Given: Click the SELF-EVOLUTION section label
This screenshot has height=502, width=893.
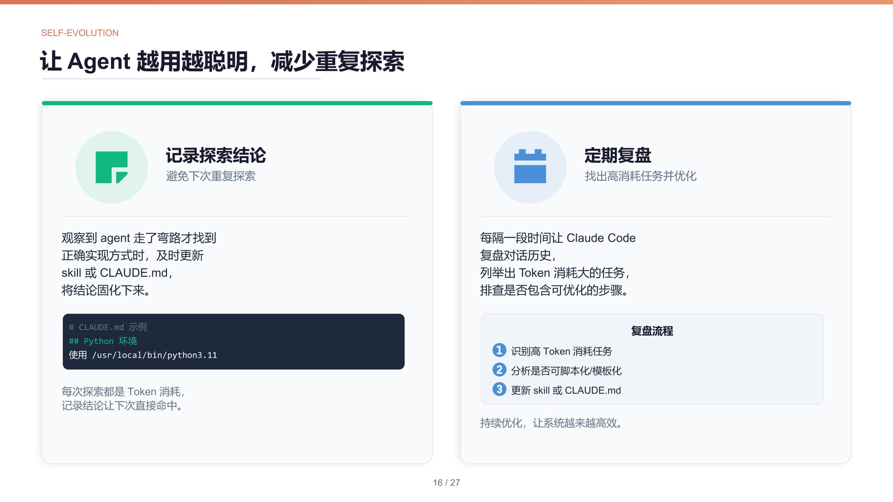Looking at the screenshot, I should point(80,33).
